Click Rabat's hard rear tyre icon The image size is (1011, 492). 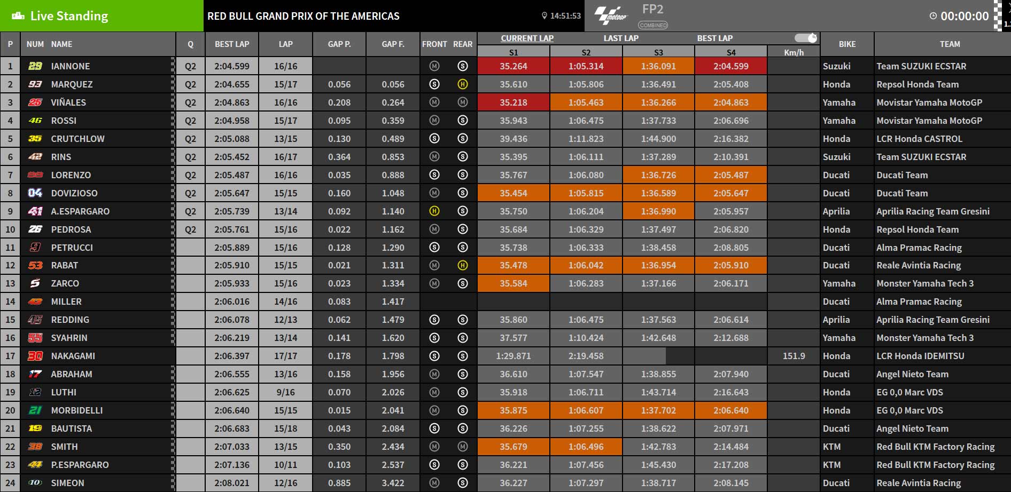pyautogui.click(x=463, y=265)
